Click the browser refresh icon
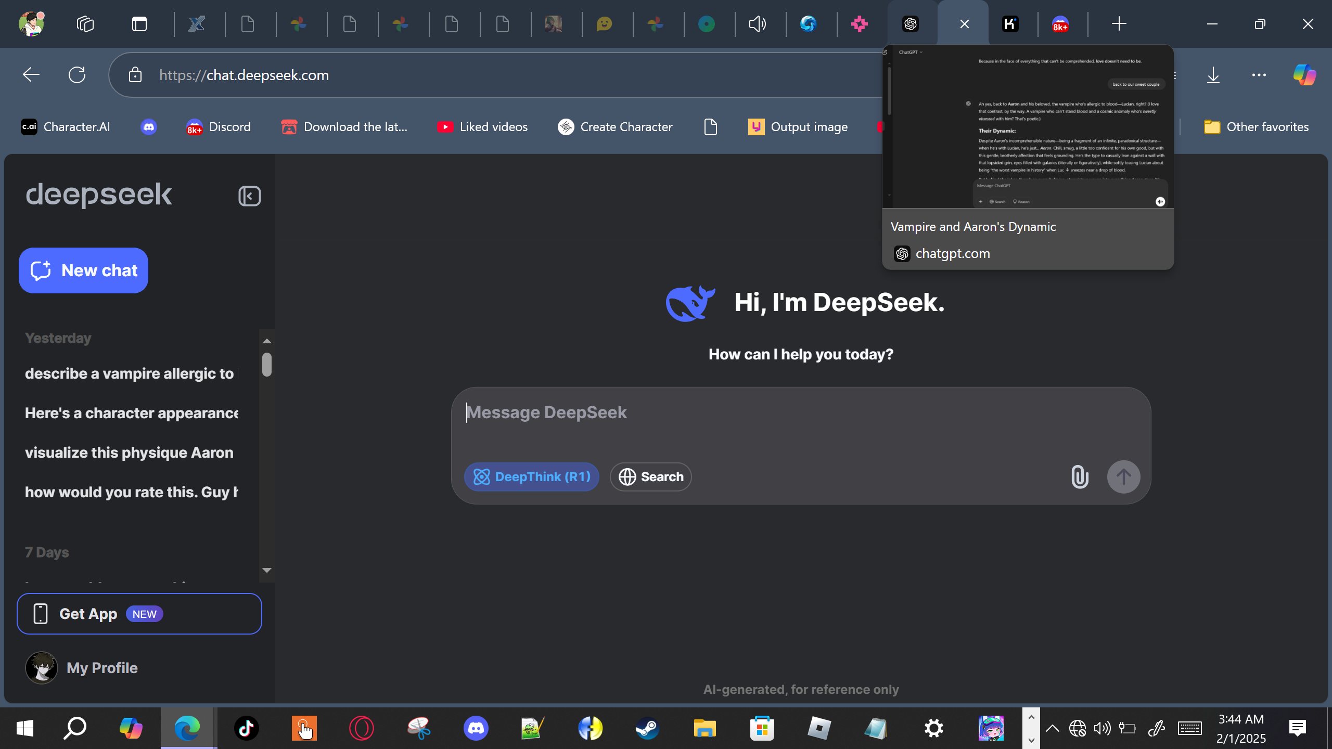The height and width of the screenshot is (749, 1332). click(x=77, y=75)
